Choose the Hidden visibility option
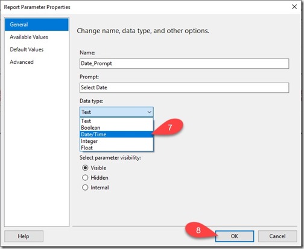The image size is (304, 249). [x=85, y=178]
